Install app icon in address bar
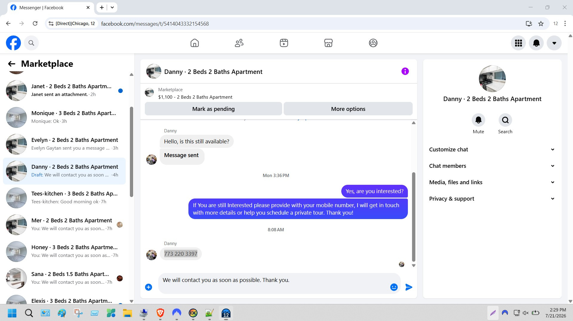 (x=529, y=24)
